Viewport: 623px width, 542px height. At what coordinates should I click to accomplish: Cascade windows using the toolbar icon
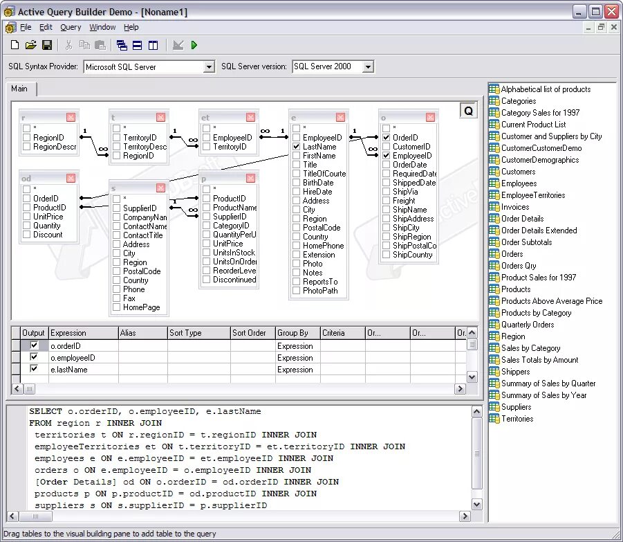coord(122,45)
